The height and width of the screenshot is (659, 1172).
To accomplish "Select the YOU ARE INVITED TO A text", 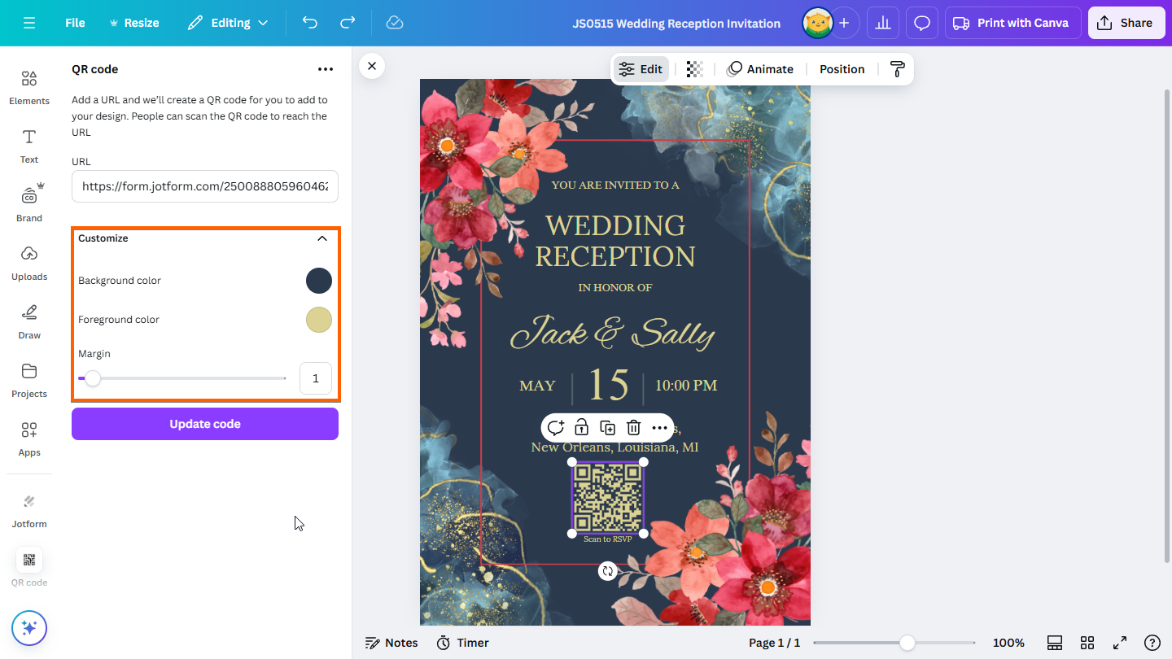I will click(615, 185).
